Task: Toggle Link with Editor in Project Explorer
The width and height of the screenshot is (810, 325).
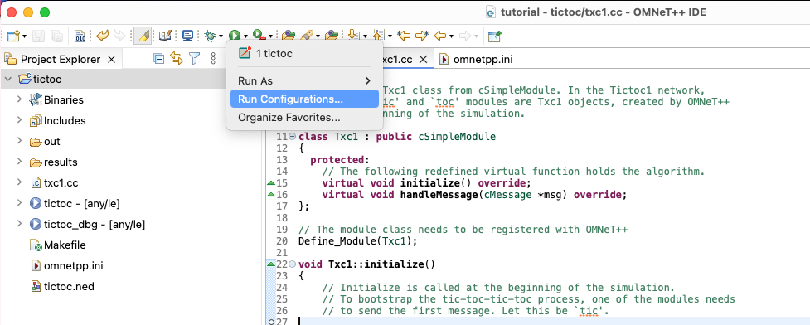Action: pyautogui.click(x=177, y=59)
